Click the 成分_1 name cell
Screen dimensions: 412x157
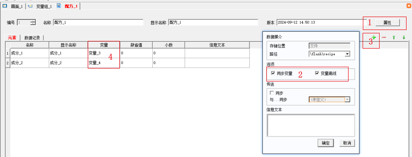coord(30,53)
